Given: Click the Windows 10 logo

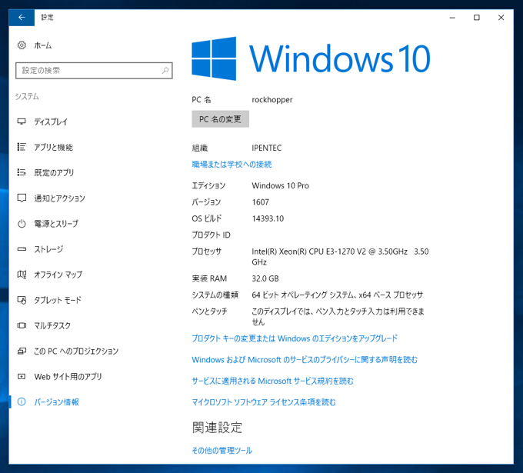Looking at the screenshot, I should point(311,58).
